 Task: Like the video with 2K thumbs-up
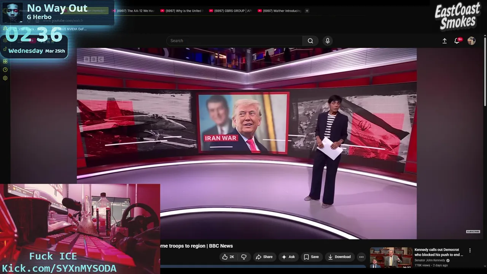point(228,257)
